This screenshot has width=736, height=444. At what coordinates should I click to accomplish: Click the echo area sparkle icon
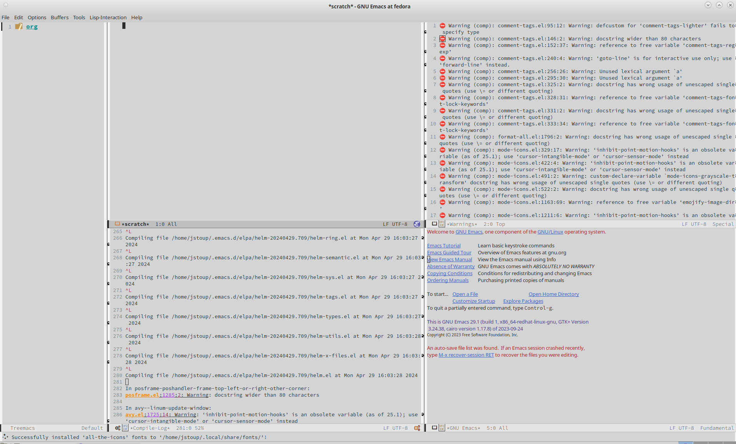tap(5, 437)
